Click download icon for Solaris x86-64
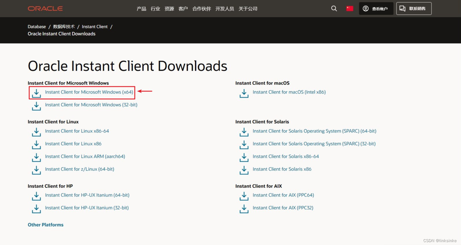 point(244,158)
